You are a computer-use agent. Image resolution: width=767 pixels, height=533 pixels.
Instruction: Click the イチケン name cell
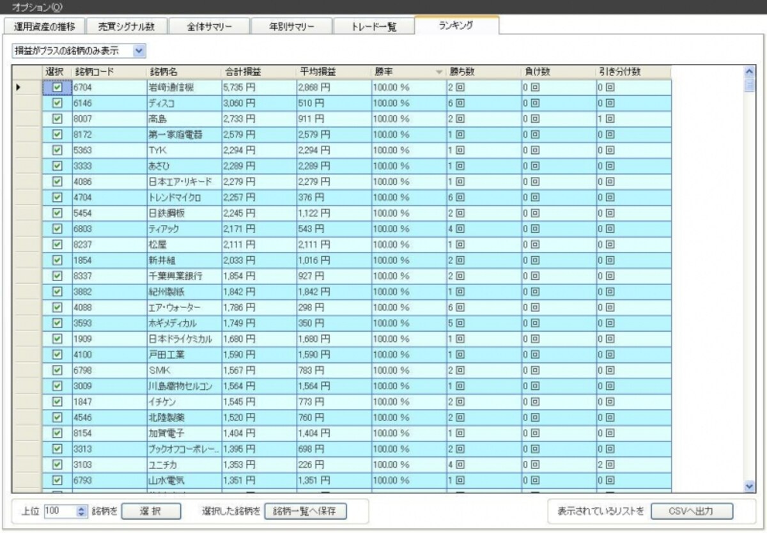point(183,401)
